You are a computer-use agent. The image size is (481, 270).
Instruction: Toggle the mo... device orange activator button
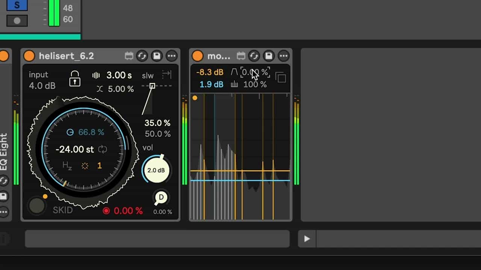197,56
